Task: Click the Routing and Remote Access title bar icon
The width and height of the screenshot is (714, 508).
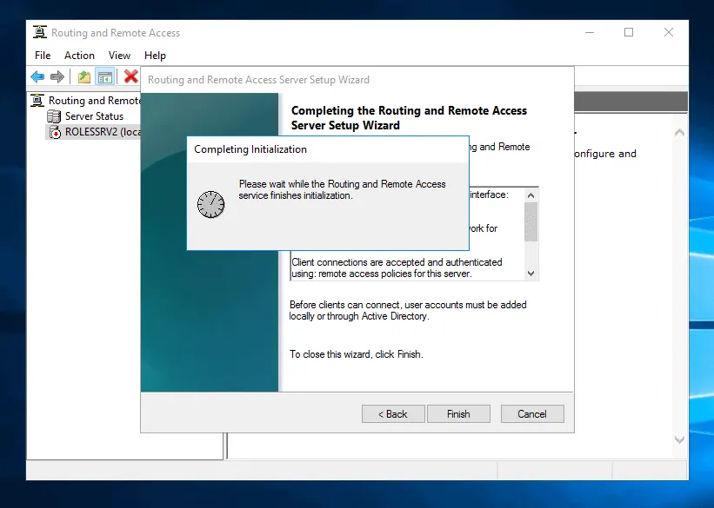Action: click(x=39, y=32)
